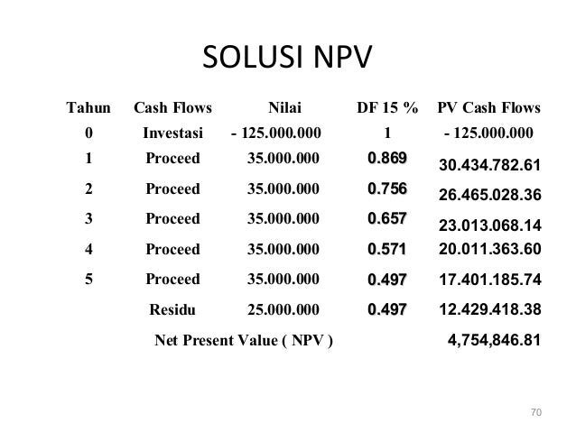Select PV value 23.013.068.14
576x432 pixels.
[489, 225]
